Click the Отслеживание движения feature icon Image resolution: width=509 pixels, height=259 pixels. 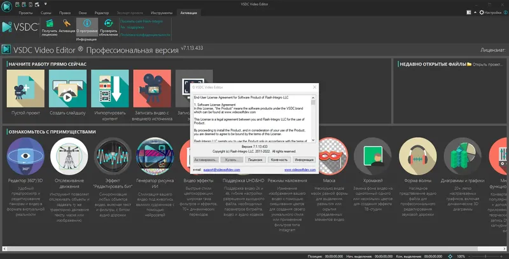69,156
